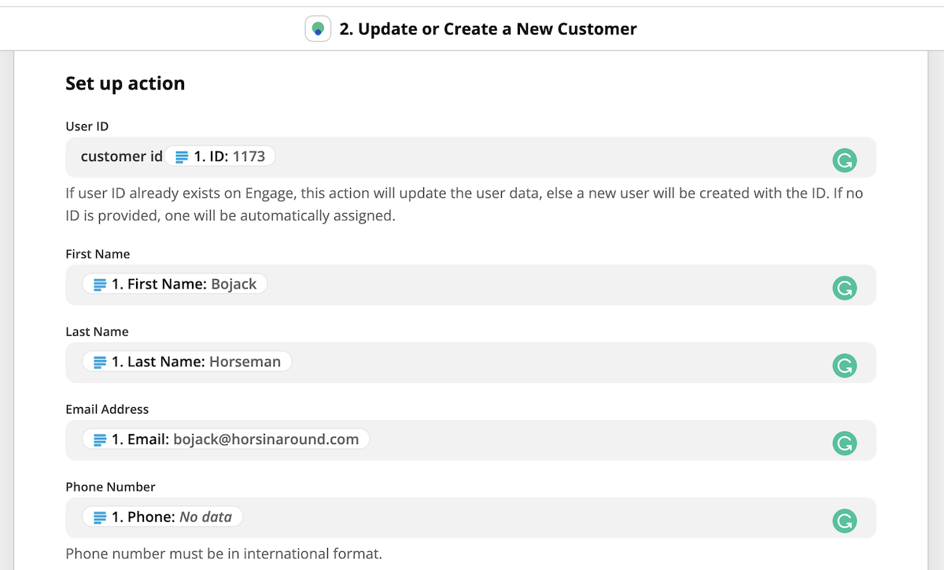The image size is (944, 570).
Task: Click the Grammarly icon in First Name field
Action: click(845, 288)
